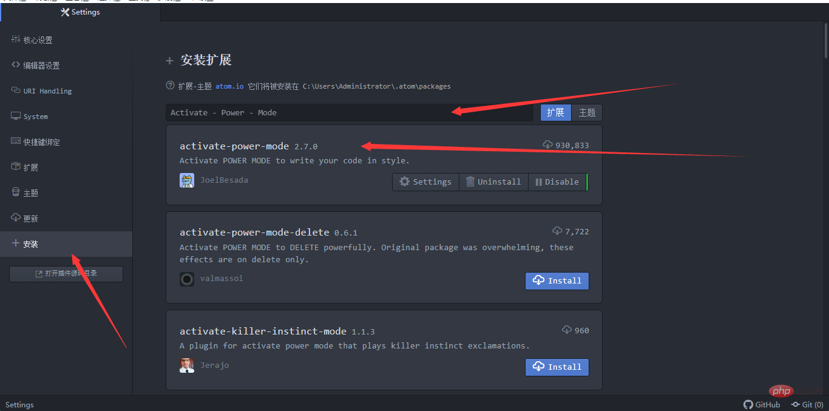Open author valmassoi's profile link

(x=222, y=279)
